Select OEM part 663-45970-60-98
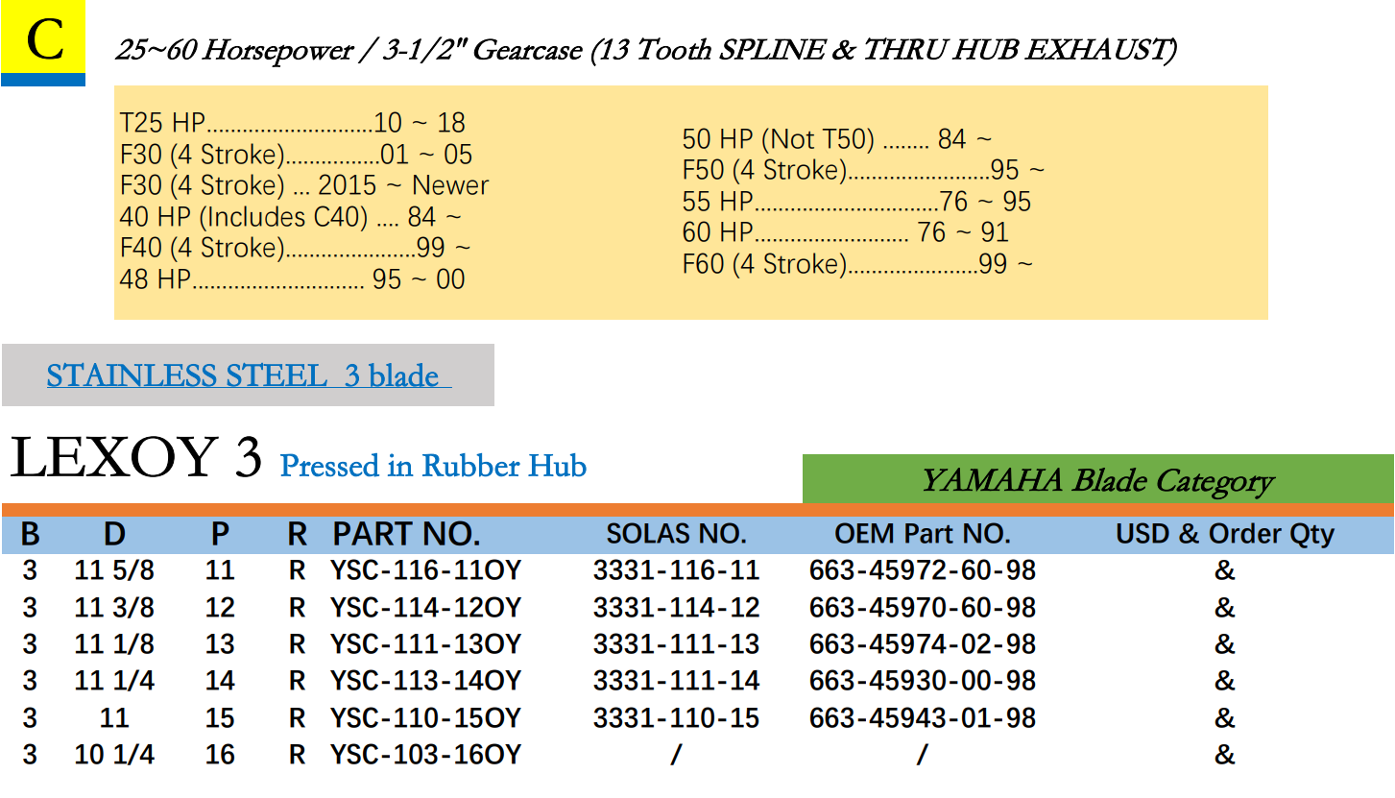This screenshot has width=1395, height=798. click(923, 608)
